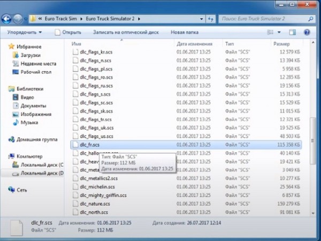Image resolution: width=321 pixels, height=241 pixels.
Task: Toggle the preview pane button
Action: (292, 32)
